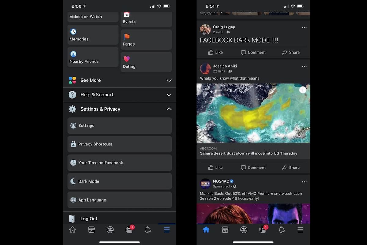Tap the hamburger menu icon
This screenshot has width=367, height=245.
coord(167,230)
